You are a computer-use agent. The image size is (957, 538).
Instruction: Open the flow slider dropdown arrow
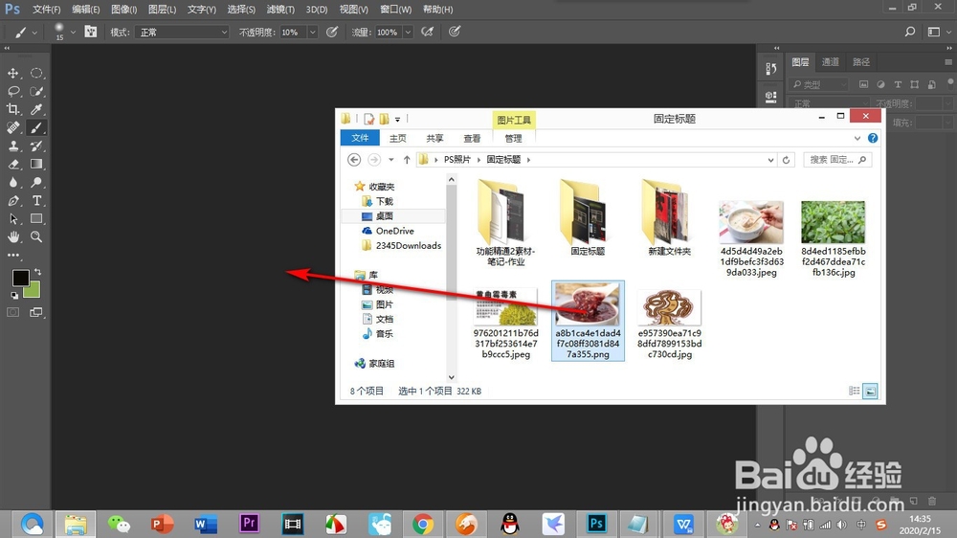tap(408, 32)
